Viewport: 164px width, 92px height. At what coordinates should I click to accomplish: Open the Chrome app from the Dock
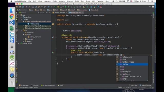(x=12, y=16)
